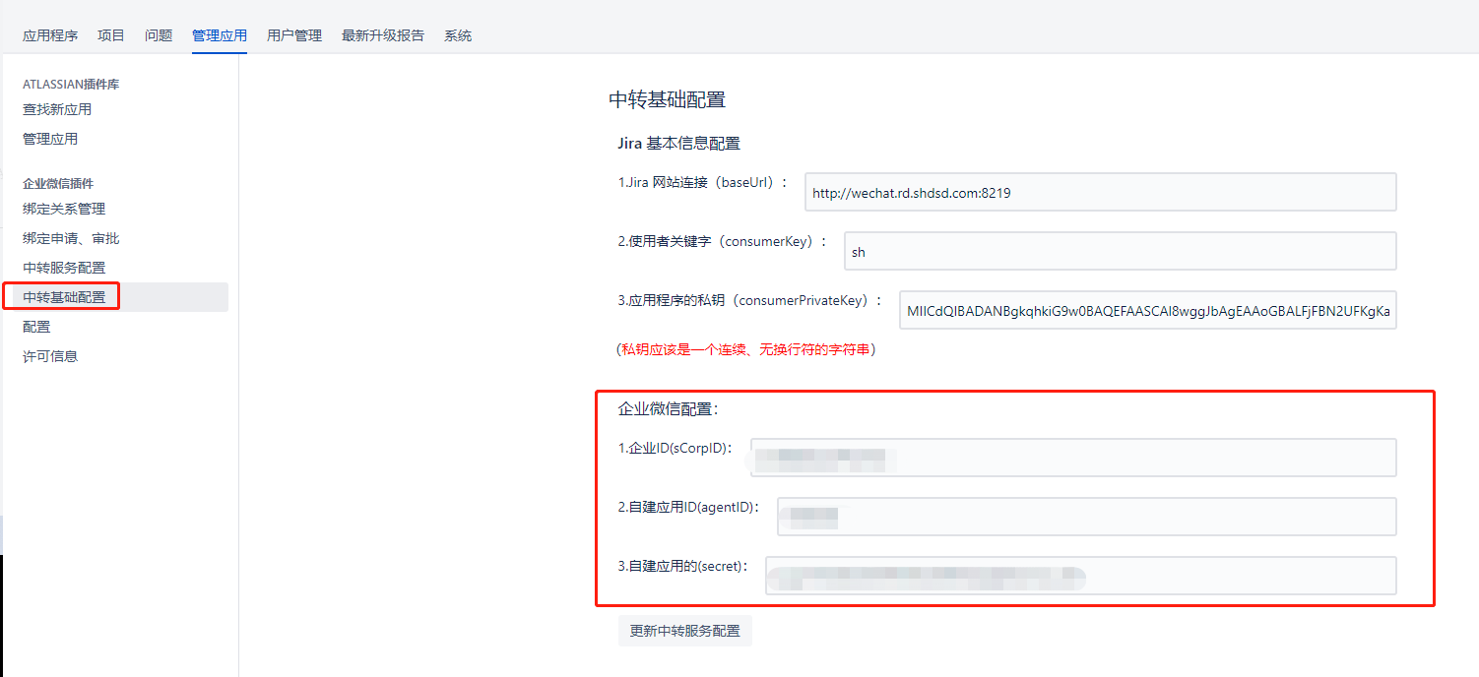Select 中转基础配置 in the sidebar

[64, 297]
